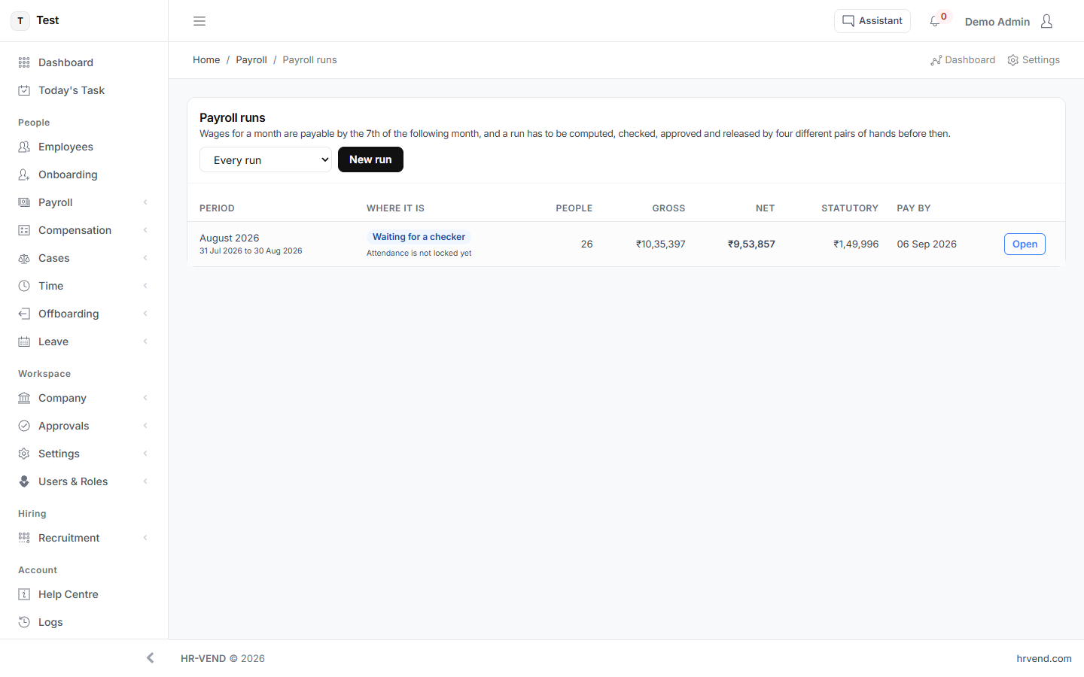Click the Waiting for a checker badge
The image size is (1084, 677).
(419, 237)
